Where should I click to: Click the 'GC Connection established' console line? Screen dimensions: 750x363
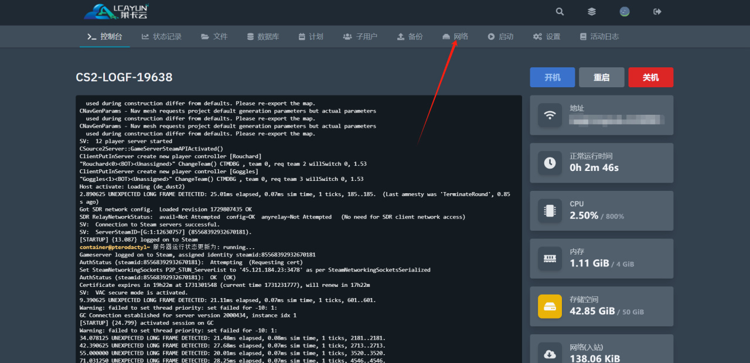188,315
